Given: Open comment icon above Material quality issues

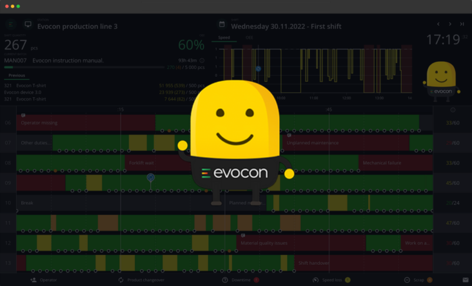Looking at the screenshot, I should coord(243,235).
